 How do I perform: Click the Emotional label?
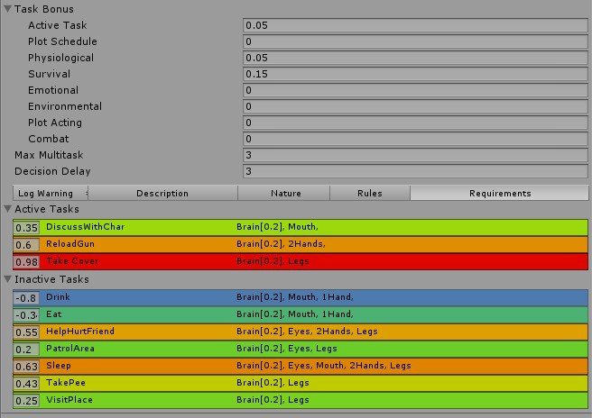point(53,90)
